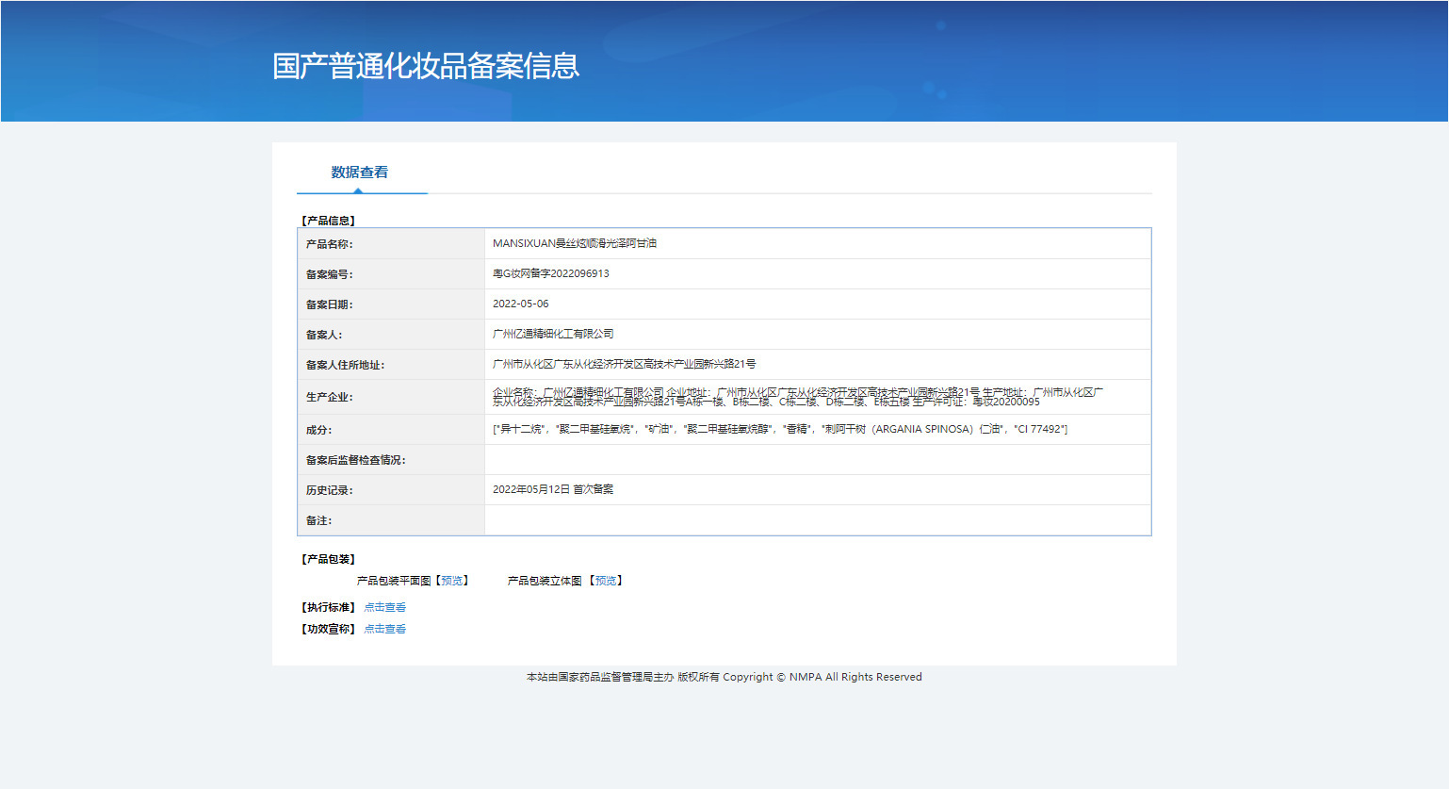The height and width of the screenshot is (789, 1449).
Task: Open 点击查看 link for 功效宣称
Action: pyautogui.click(x=385, y=629)
